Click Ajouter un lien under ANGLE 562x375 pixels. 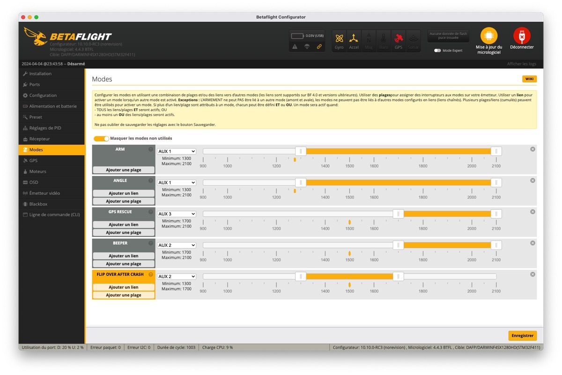[x=124, y=193]
